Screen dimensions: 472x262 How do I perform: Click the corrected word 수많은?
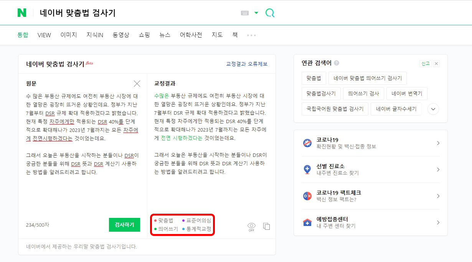pyautogui.click(x=162, y=96)
